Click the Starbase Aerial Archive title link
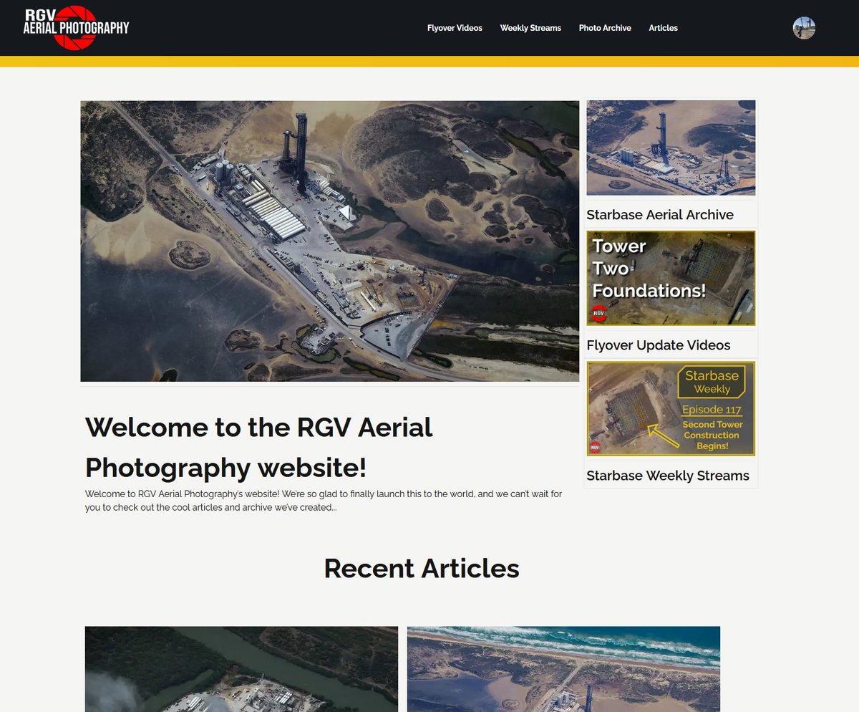The image size is (859, 712). (660, 214)
